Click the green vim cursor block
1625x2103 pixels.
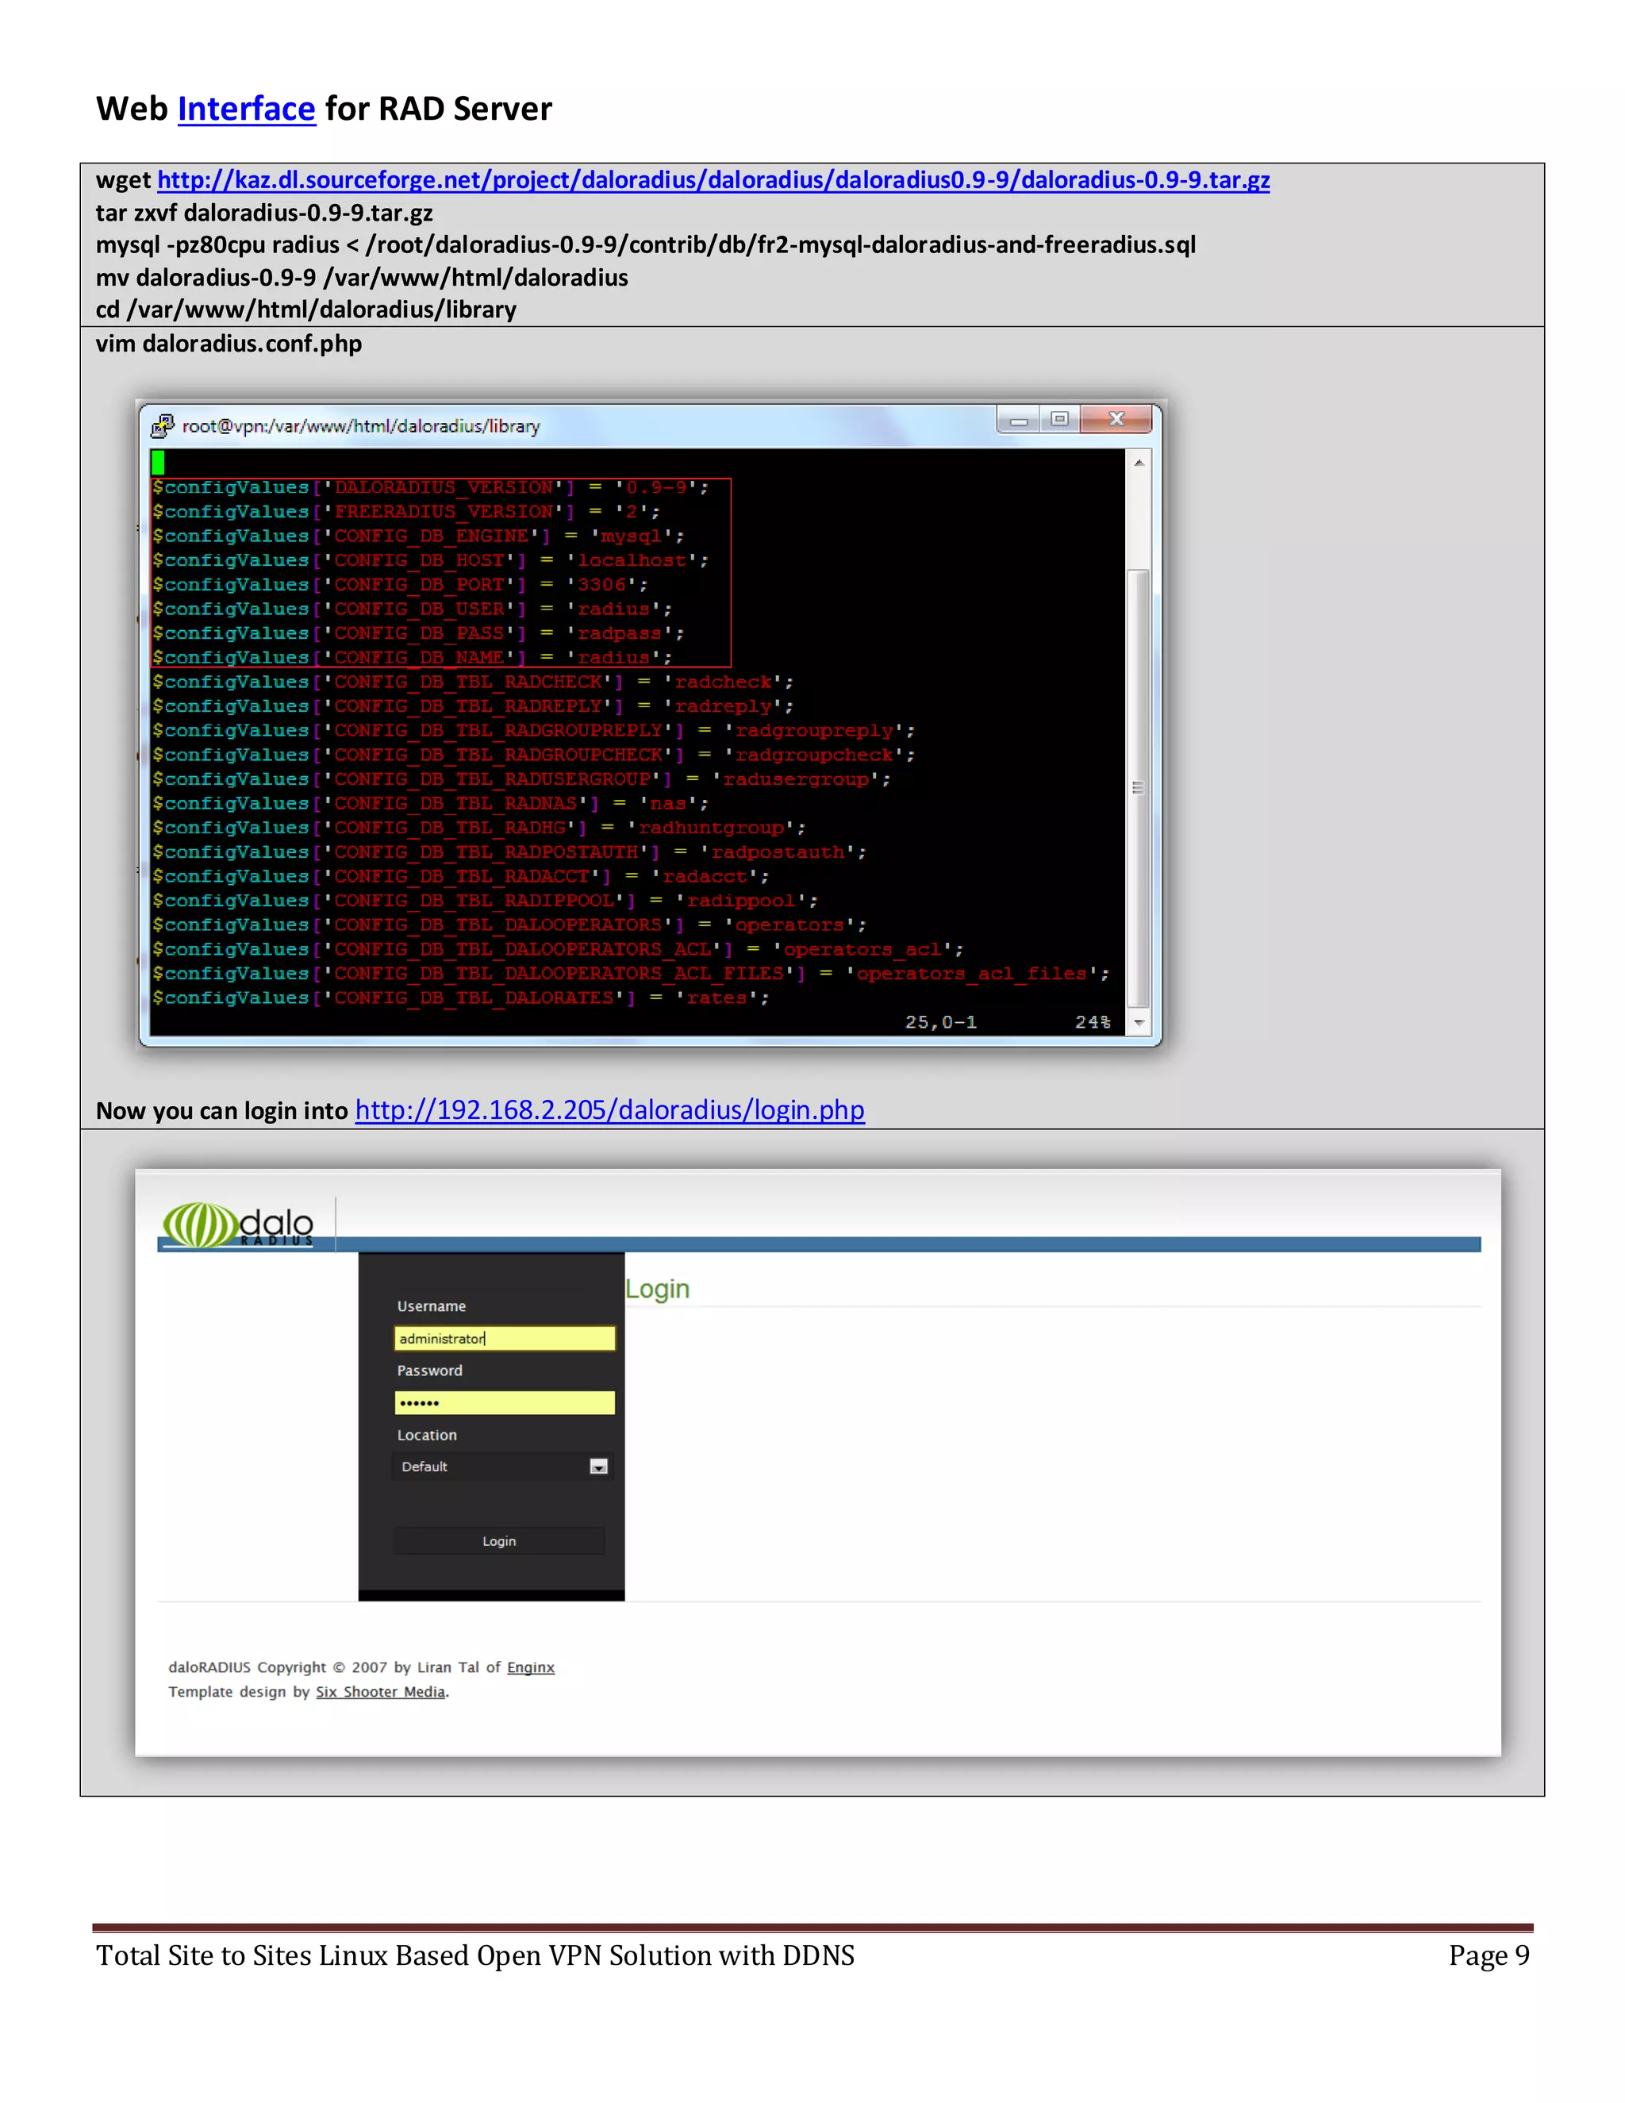click(158, 462)
